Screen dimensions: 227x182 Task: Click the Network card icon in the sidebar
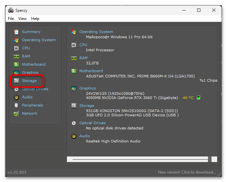click(16, 114)
